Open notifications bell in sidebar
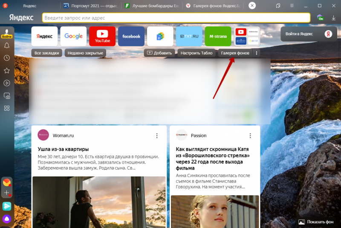The image size is (341, 228). pyautogui.click(x=7, y=46)
